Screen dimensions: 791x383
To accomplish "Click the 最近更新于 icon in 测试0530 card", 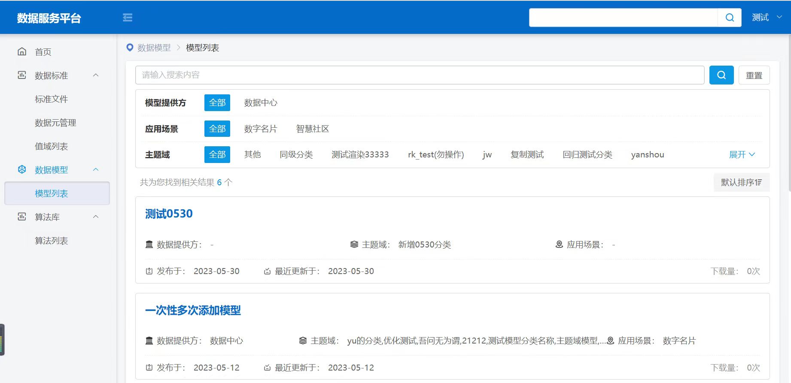I will (x=267, y=271).
